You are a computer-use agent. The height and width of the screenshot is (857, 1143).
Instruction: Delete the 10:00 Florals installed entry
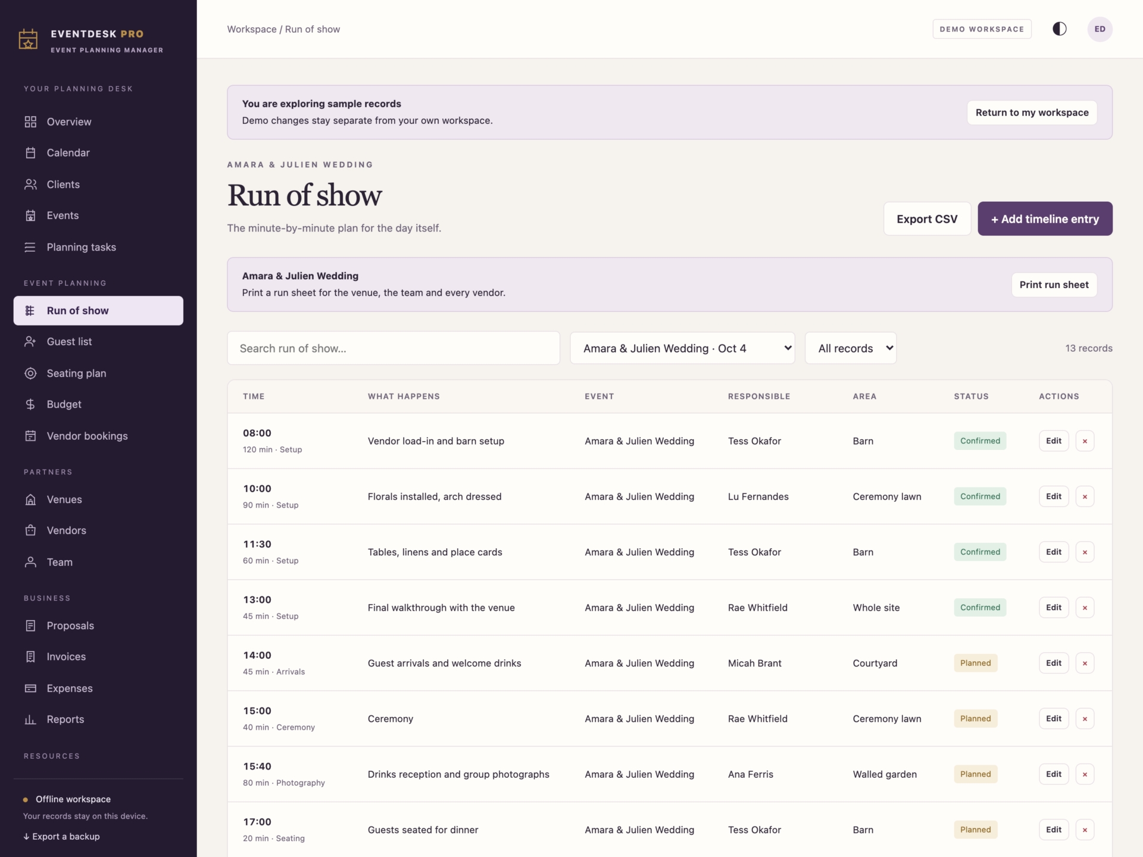click(1085, 496)
